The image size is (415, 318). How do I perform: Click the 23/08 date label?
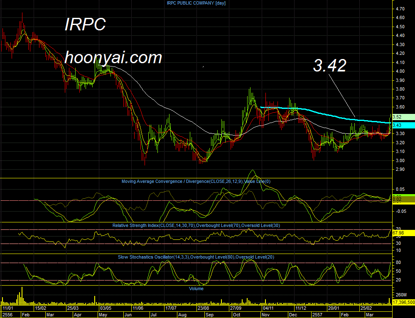(x=203, y=308)
